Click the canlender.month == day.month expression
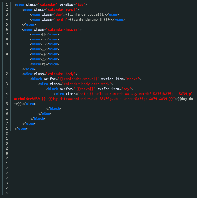The image size is (197, 198). 121,94
